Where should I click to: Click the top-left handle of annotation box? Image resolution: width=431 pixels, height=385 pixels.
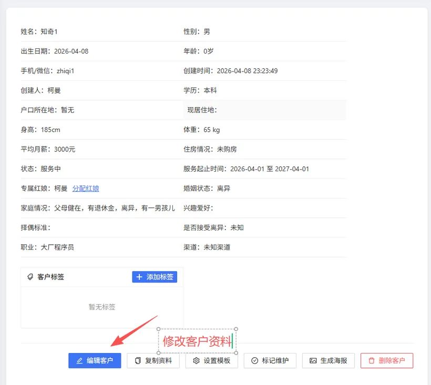click(x=159, y=329)
